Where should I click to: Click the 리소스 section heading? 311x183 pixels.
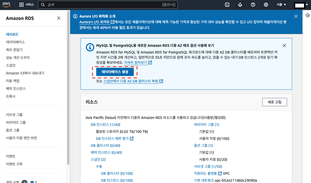click(x=92, y=102)
